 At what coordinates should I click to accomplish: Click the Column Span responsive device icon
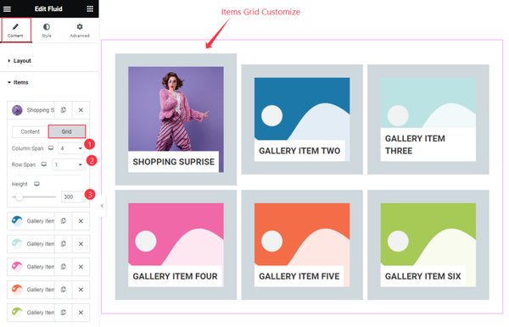click(x=51, y=148)
